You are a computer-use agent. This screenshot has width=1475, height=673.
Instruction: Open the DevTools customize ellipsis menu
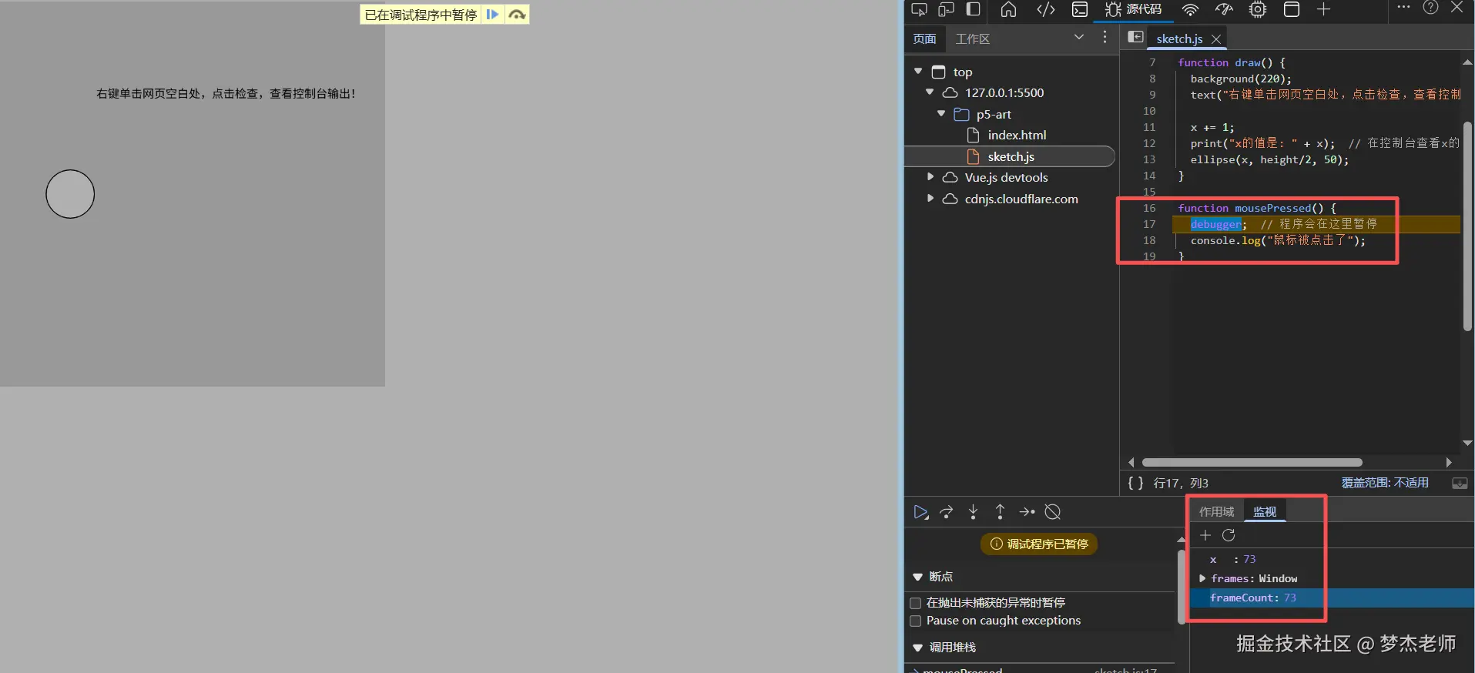pos(1403,8)
